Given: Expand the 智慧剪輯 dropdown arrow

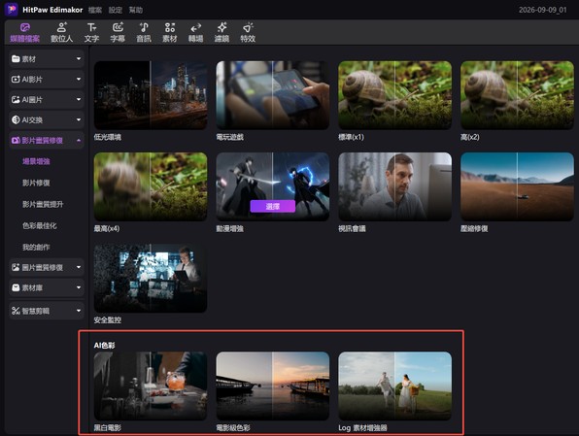Looking at the screenshot, I should (79, 311).
